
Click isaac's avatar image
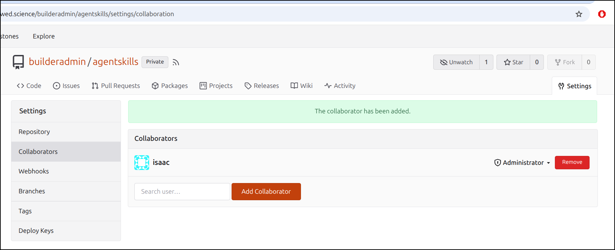pyautogui.click(x=142, y=162)
